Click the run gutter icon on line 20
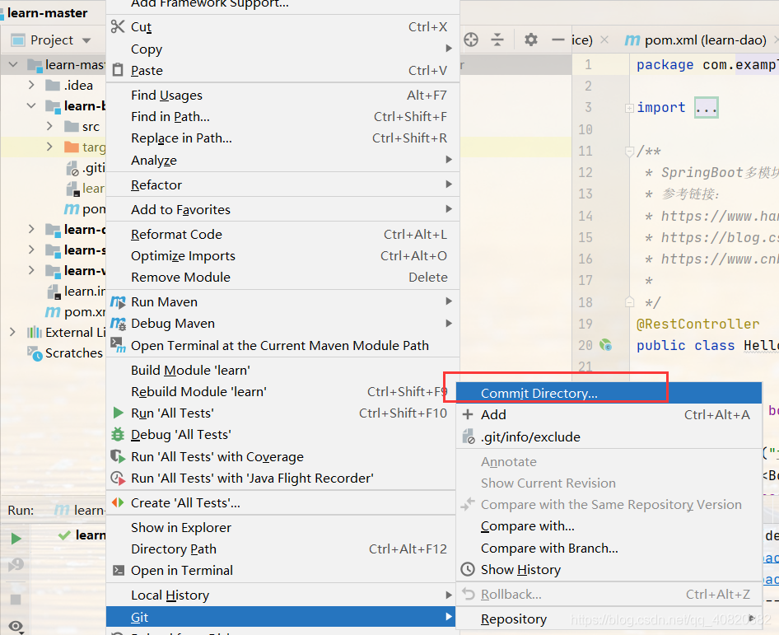 tap(605, 344)
